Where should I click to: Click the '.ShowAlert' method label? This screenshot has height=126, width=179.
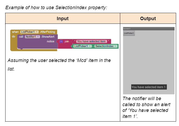click(48, 37)
